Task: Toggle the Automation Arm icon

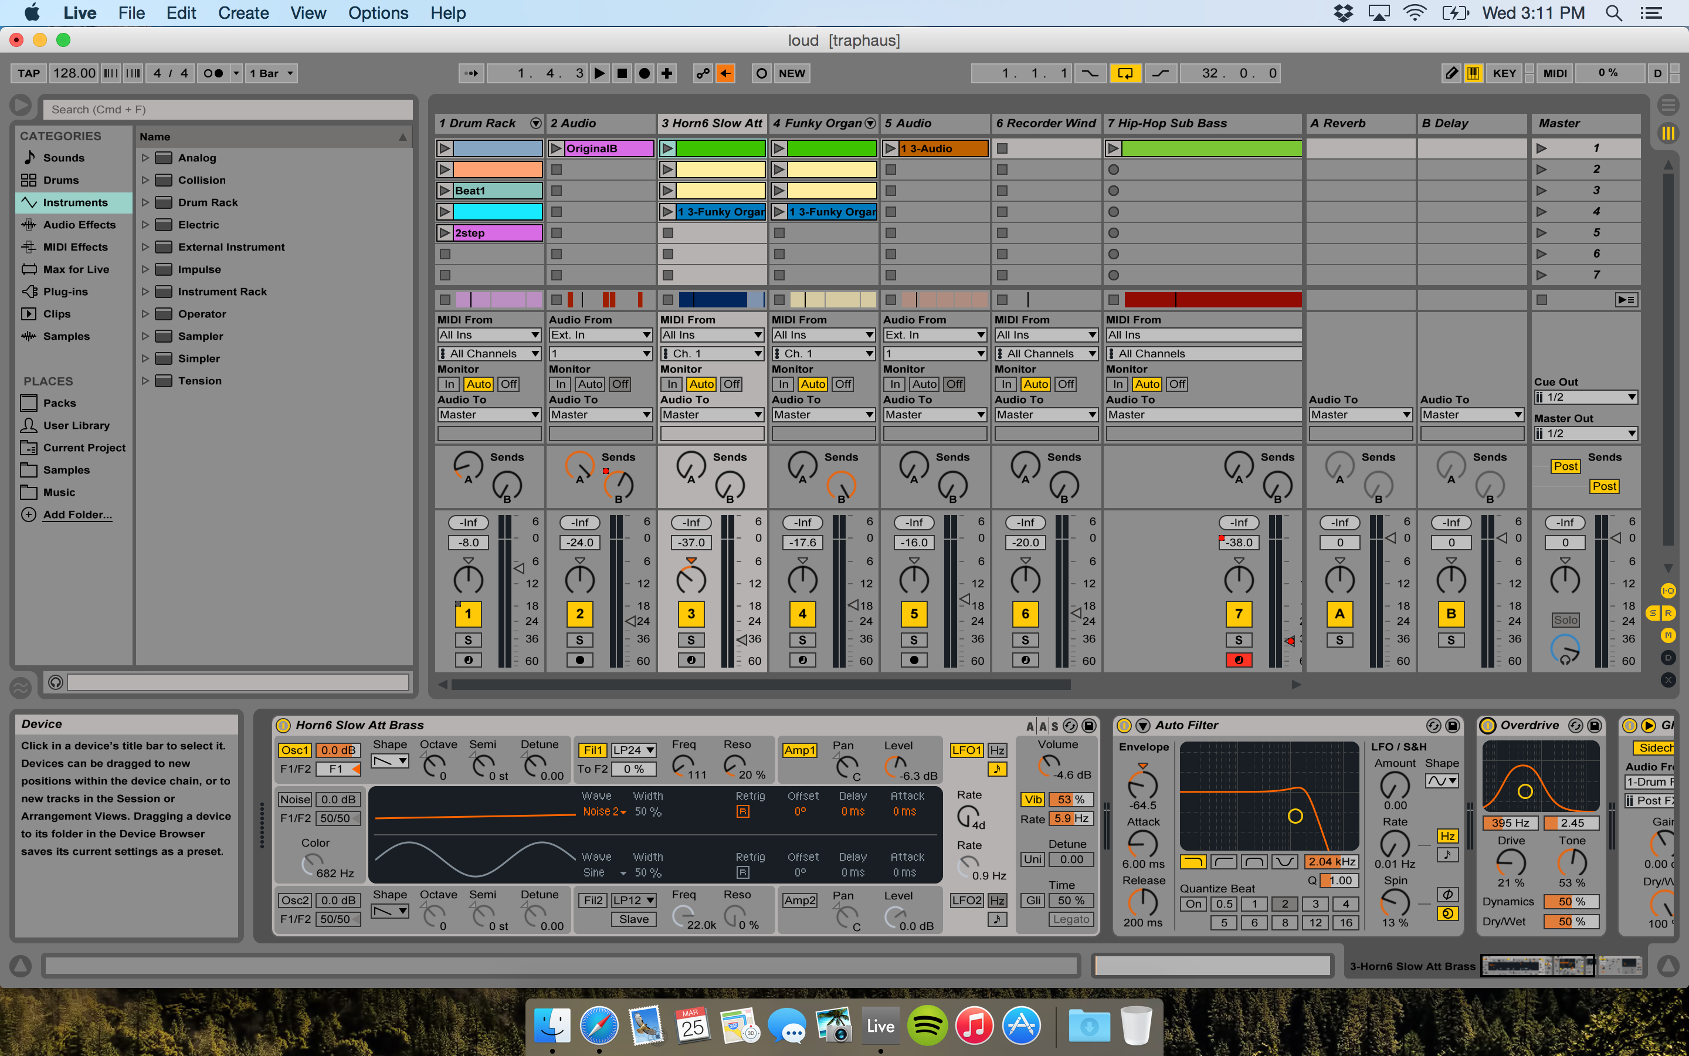Action: tap(703, 73)
